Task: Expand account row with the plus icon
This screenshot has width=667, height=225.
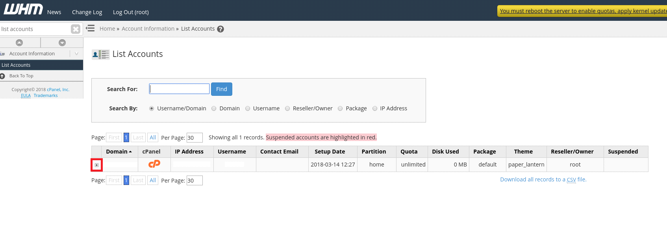Action: (x=96, y=165)
